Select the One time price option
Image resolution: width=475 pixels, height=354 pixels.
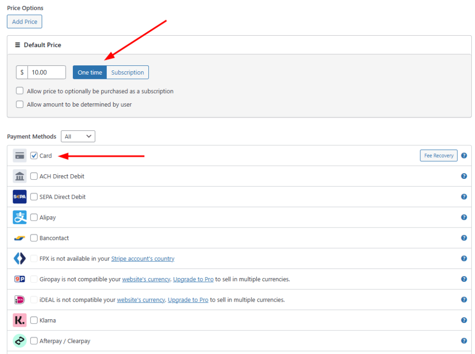(90, 72)
